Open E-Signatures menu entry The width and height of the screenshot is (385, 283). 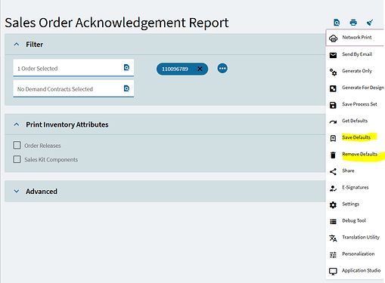point(355,187)
